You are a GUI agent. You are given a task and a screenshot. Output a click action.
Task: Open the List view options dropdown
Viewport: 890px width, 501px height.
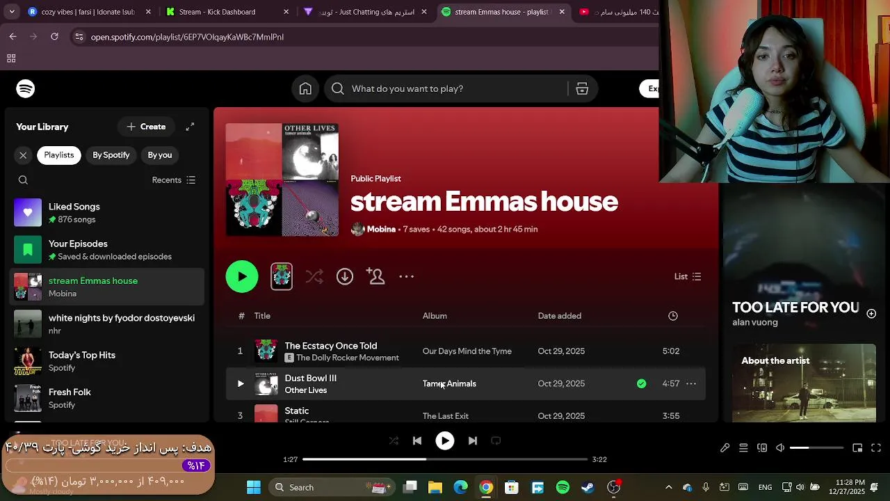pos(688,276)
